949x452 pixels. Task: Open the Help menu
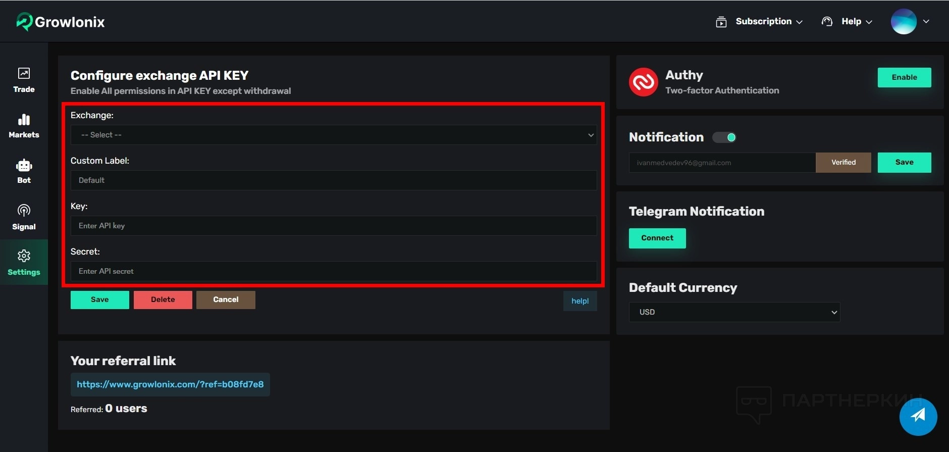[x=851, y=22]
